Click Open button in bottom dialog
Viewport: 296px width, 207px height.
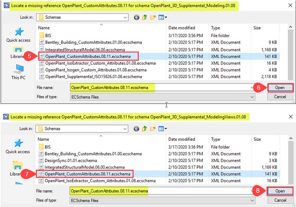pyautogui.click(x=280, y=191)
